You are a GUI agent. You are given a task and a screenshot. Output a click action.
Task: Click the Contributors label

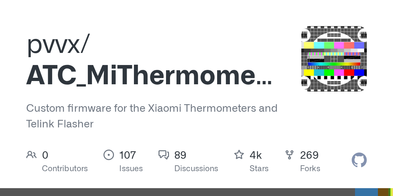[x=65, y=169]
